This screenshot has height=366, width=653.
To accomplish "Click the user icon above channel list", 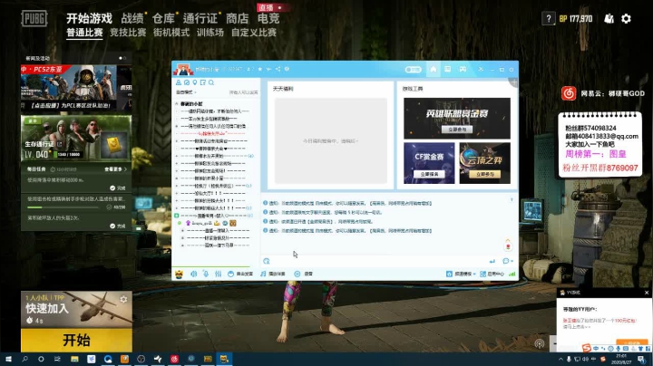I will (x=179, y=82).
